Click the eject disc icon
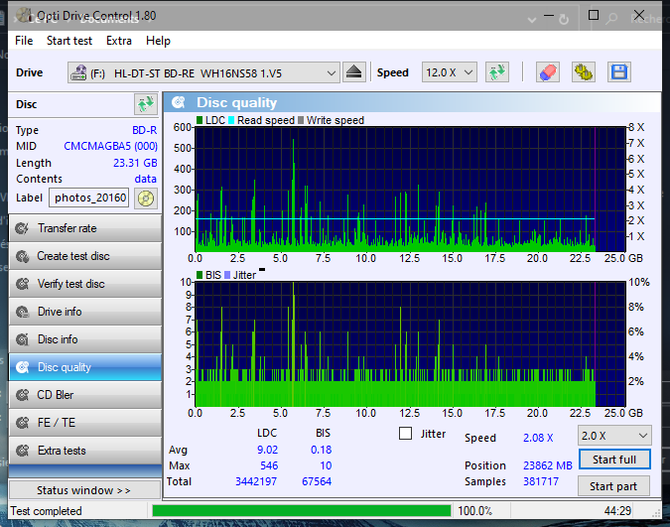 pos(355,72)
